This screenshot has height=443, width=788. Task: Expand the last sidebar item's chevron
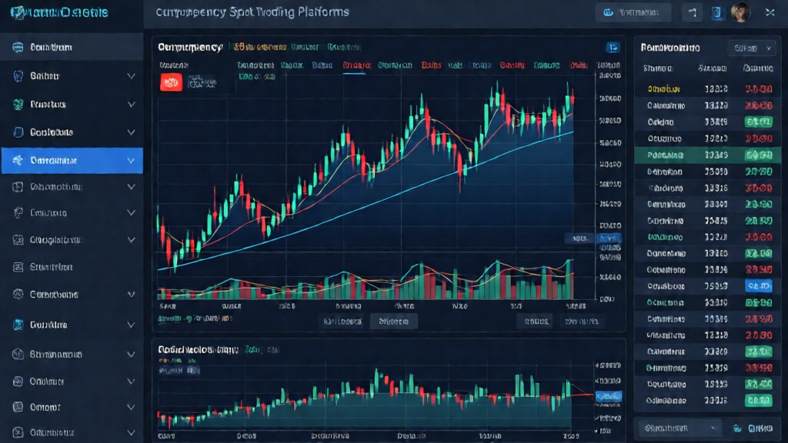point(131,432)
